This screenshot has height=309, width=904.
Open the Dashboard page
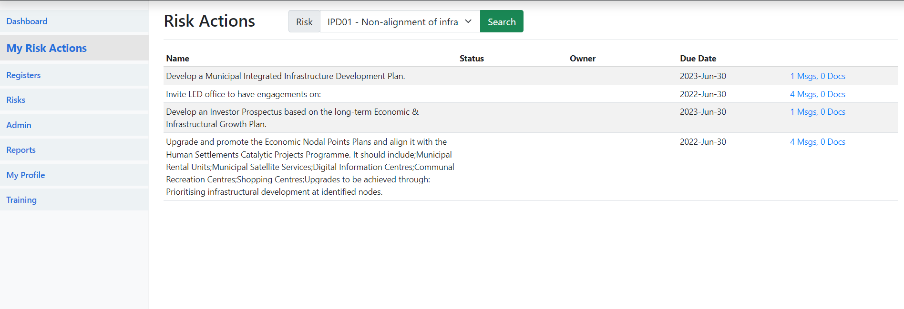tap(27, 21)
